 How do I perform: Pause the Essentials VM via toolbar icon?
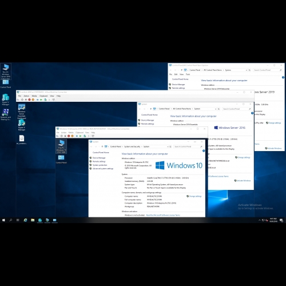tap(38, 100)
